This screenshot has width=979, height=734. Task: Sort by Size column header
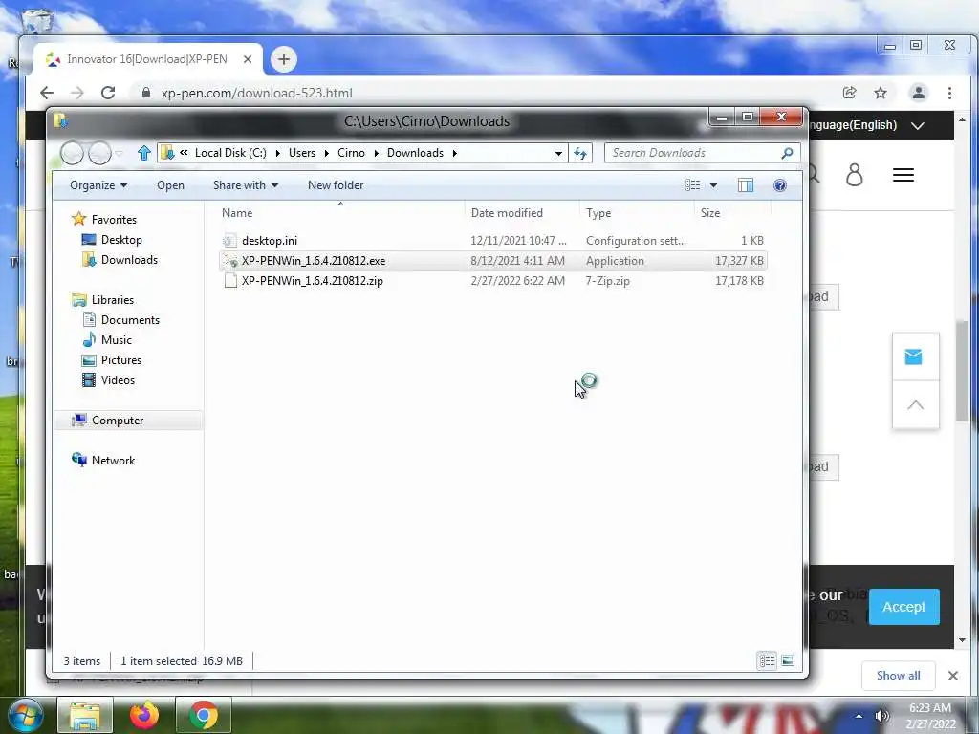tap(732, 213)
